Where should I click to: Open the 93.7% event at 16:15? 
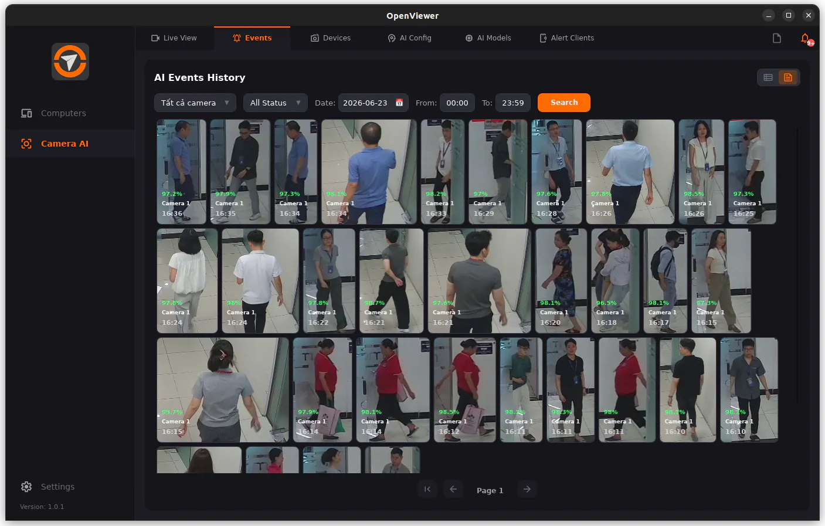[x=223, y=390]
